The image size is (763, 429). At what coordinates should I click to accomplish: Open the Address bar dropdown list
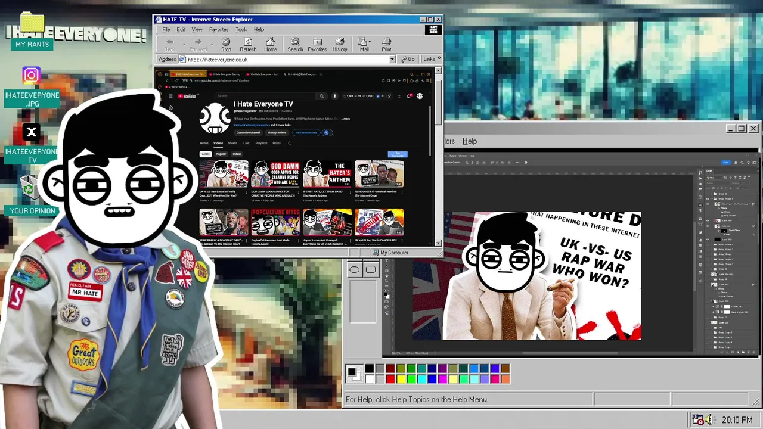pyautogui.click(x=392, y=60)
